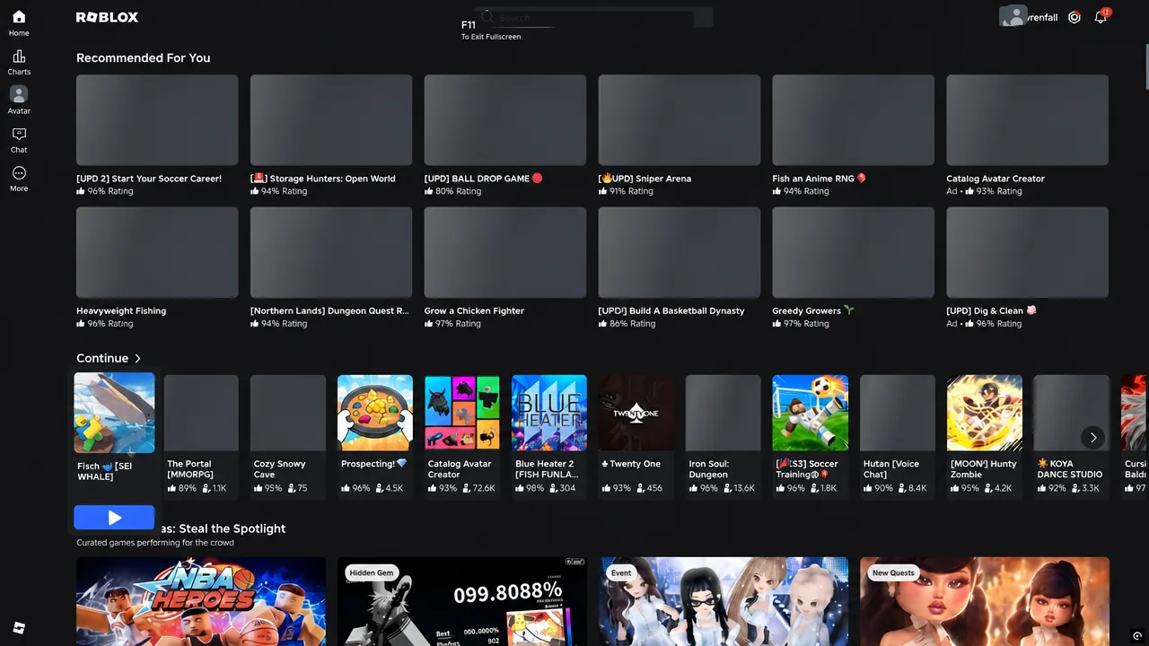1149x646 pixels.
Task: Click "96% Rating" under Start Your Soccer Career
Action: [104, 191]
